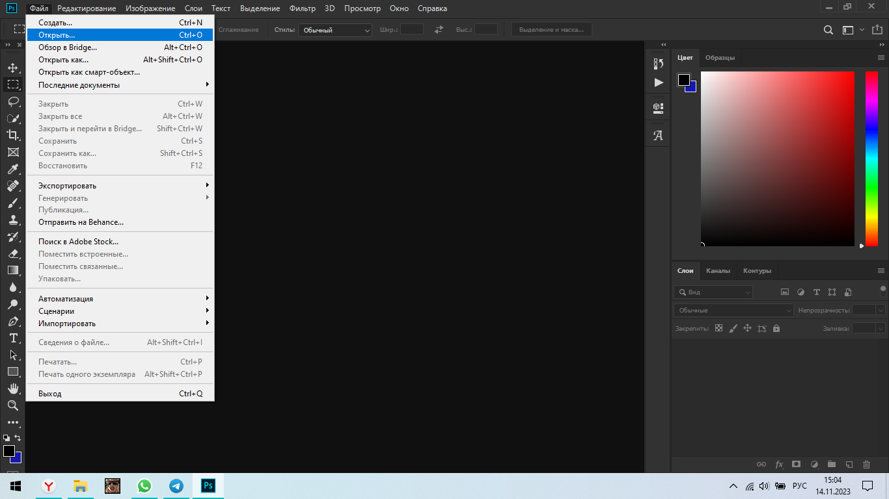Choose the Crop tool in toolbar
The width and height of the screenshot is (889, 499).
pos(13,135)
